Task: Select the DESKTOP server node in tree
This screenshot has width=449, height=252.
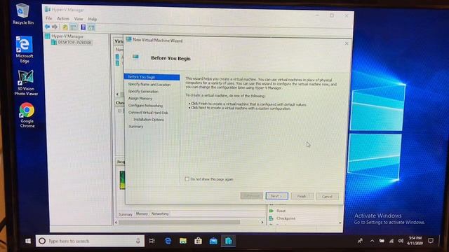Action: pyautogui.click(x=74, y=42)
